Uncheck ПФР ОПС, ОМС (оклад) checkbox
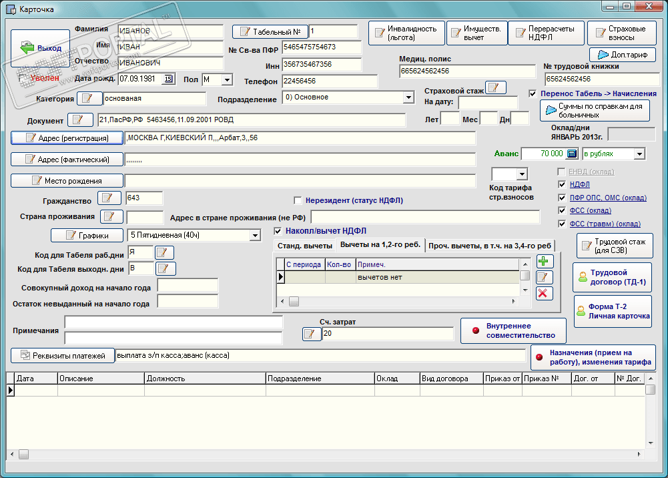 click(561, 198)
